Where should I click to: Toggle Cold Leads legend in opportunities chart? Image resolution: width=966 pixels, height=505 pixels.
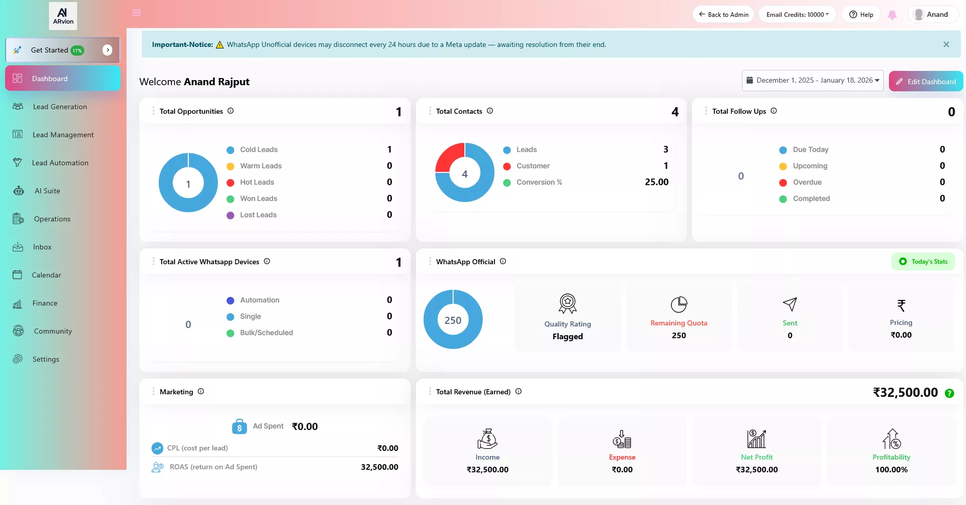click(258, 149)
